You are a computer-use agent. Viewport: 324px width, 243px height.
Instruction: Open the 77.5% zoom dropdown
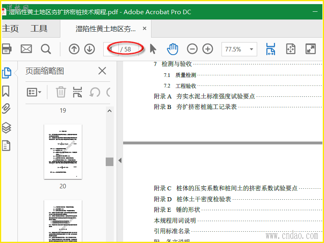click(x=239, y=49)
